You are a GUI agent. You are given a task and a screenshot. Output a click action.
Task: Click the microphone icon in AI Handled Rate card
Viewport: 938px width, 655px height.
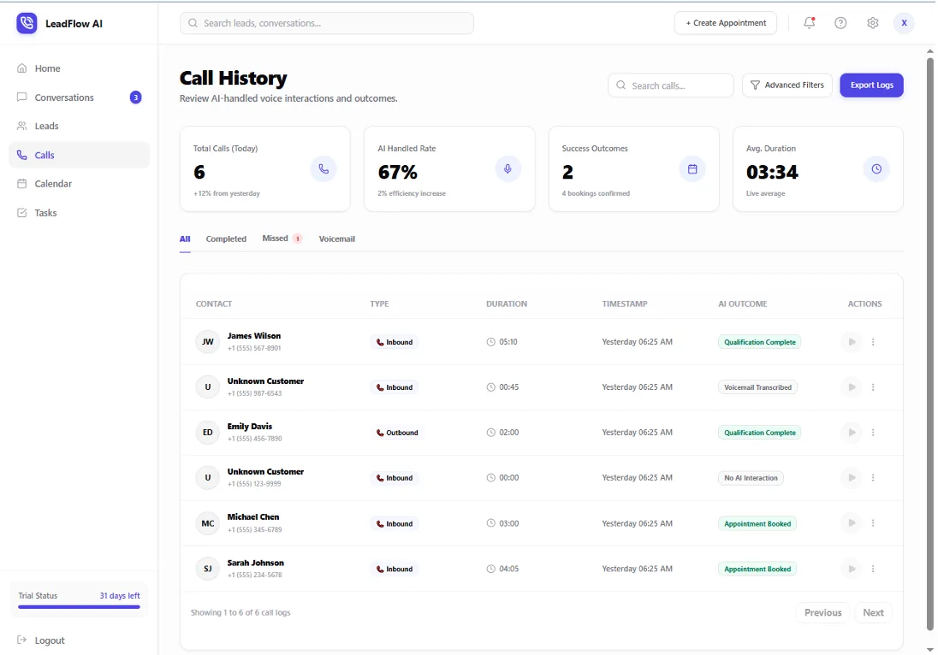pos(508,169)
